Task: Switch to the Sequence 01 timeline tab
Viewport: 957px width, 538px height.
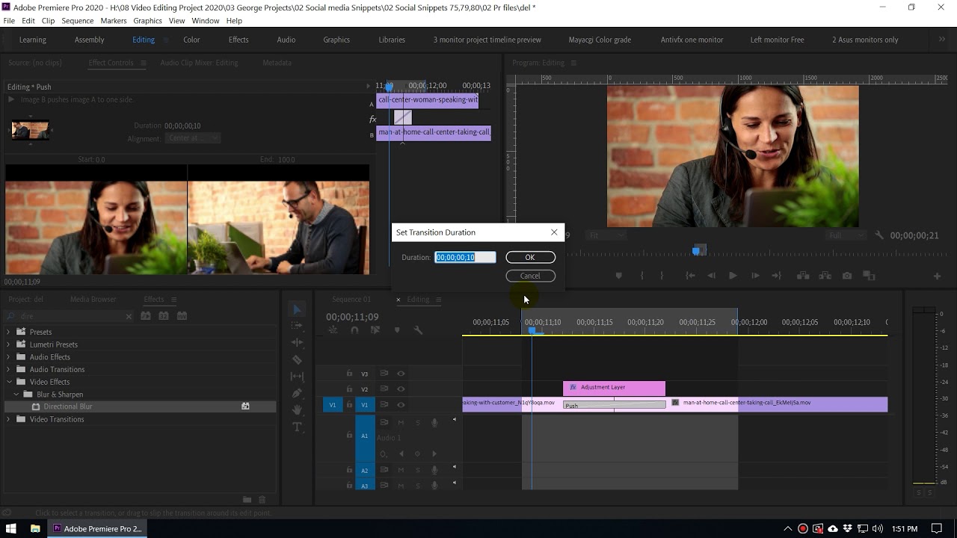Action: 351,300
